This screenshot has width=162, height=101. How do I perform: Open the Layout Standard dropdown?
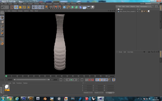152,4
